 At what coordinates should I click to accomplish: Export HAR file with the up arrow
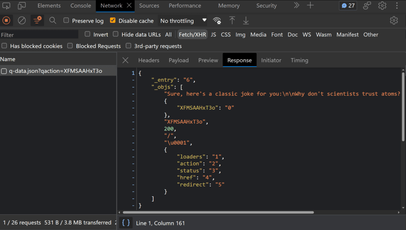pyautogui.click(x=232, y=20)
